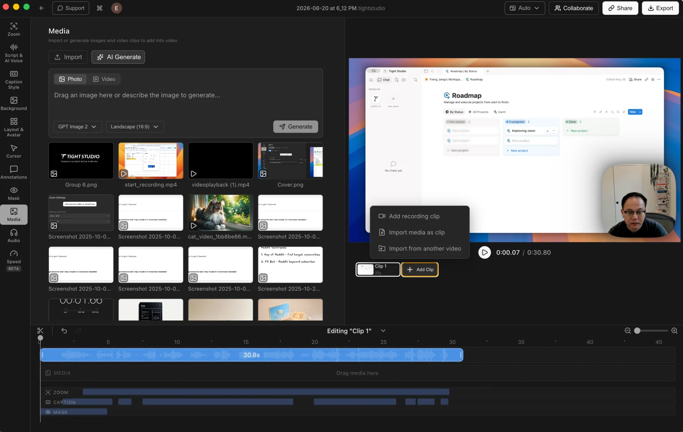Choose Add recording clip menu item
Image resolution: width=683 pixels, height=432 pixels.
[420, 216]
